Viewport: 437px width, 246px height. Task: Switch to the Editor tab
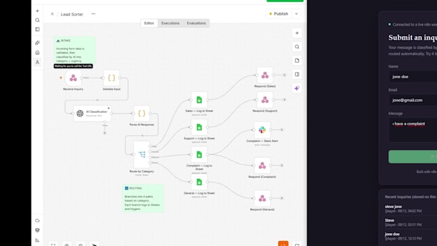[x=149, y=23]
